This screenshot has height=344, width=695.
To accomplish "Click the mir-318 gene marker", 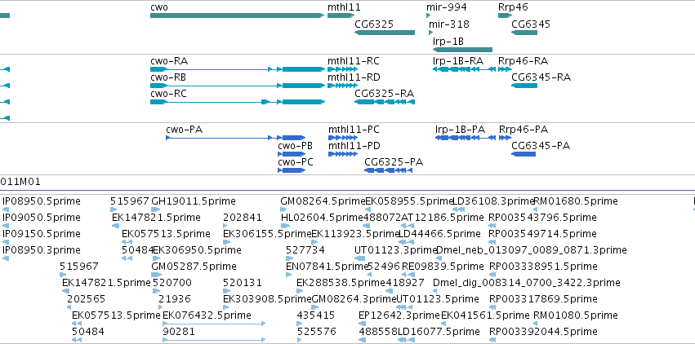I will (431, 33).
